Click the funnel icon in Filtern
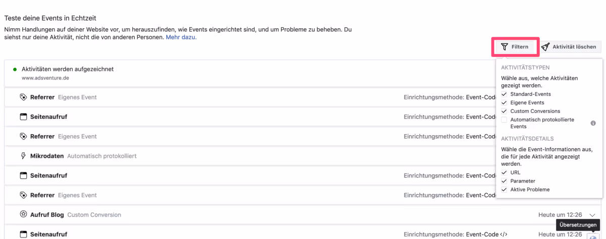This screenshot has width=606, height=239. point(504,47)
